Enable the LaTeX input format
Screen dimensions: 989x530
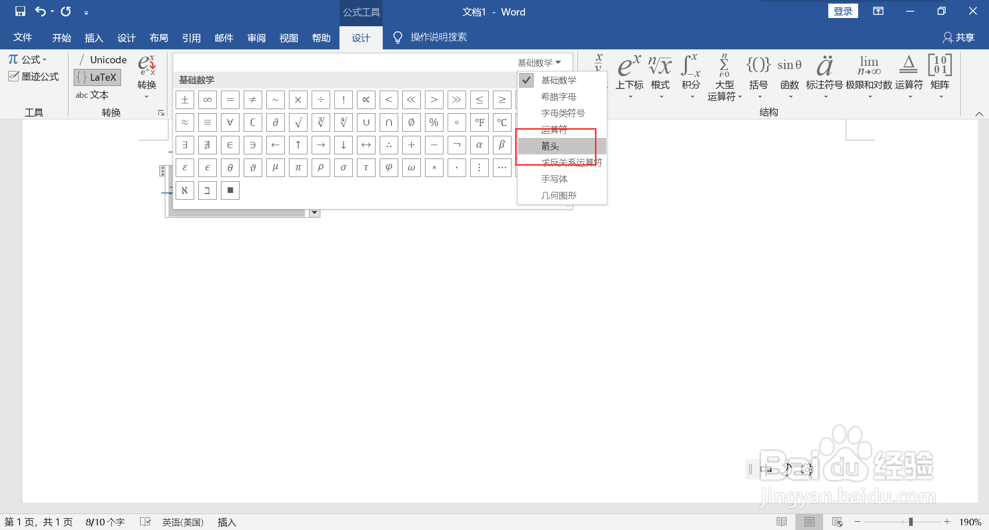(x=97, y=77)
